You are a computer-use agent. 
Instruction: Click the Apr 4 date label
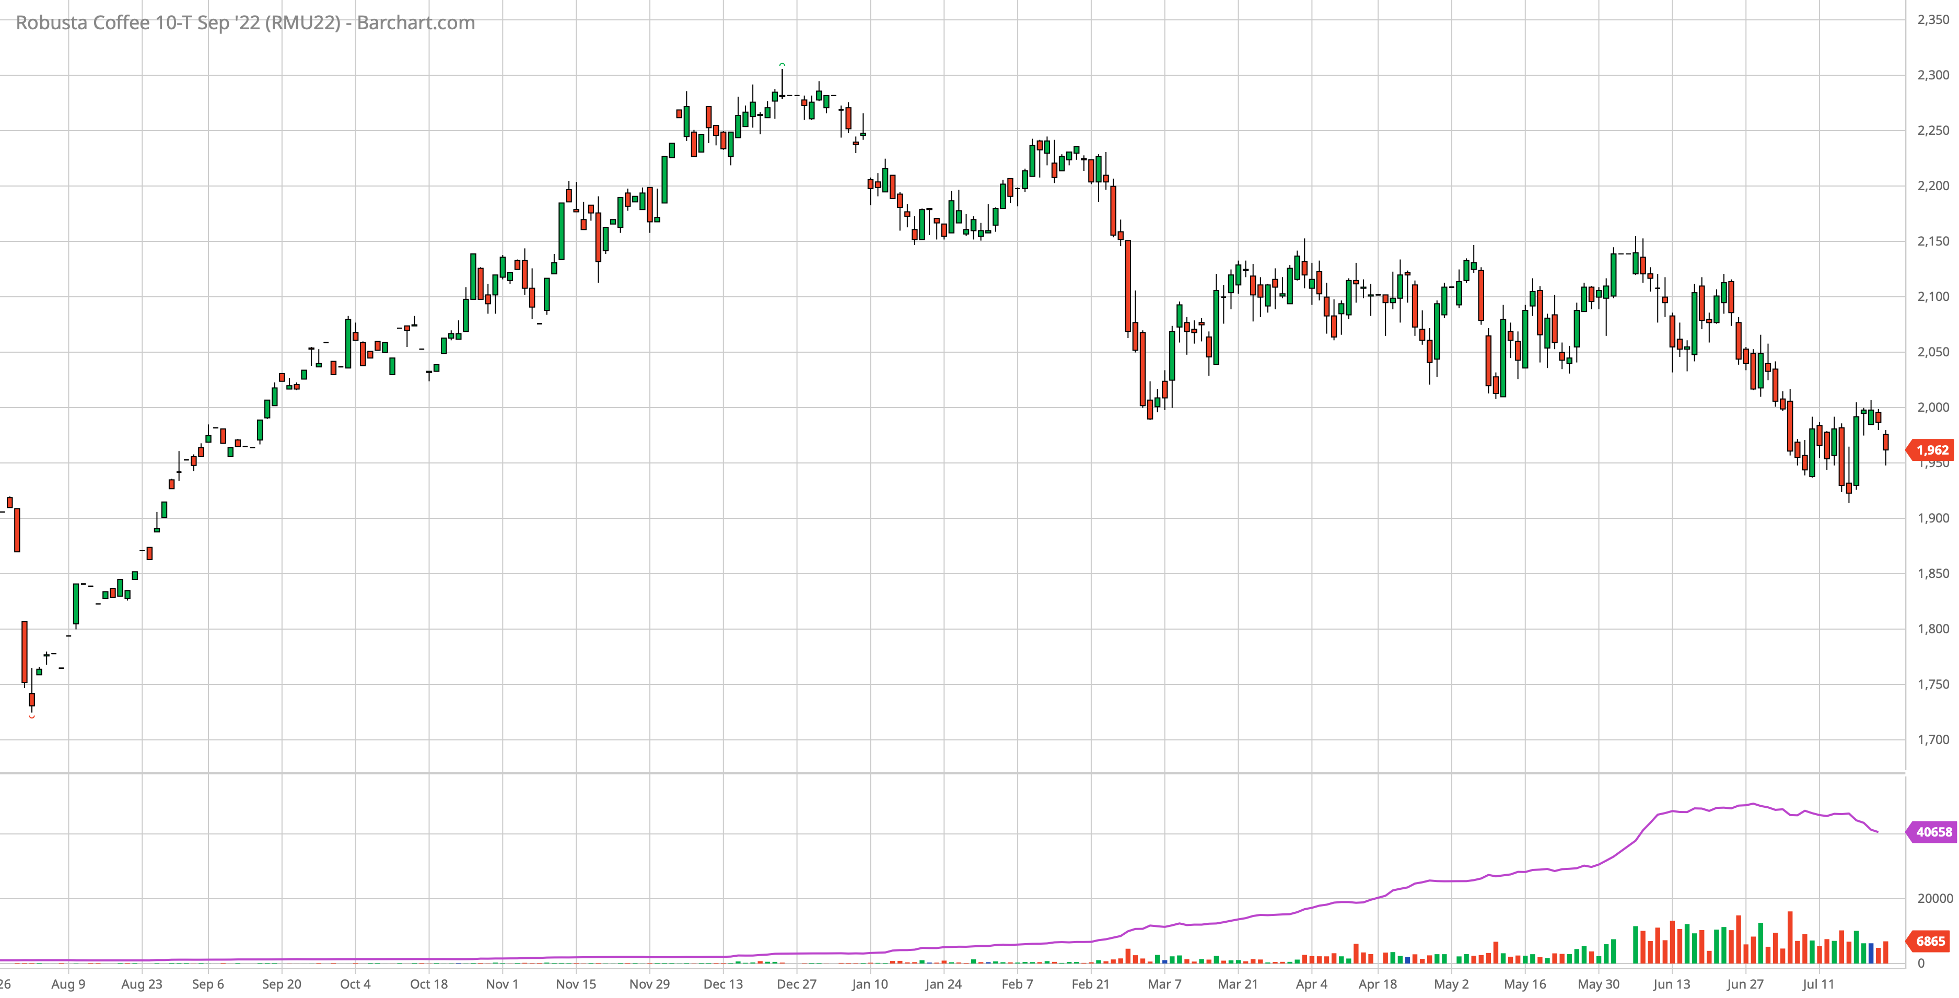point(1312,984)
